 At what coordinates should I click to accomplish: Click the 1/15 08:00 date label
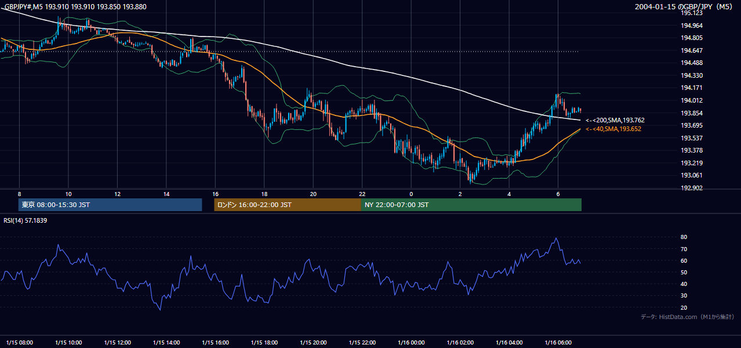pyautogui.click(x=20, y=342)
